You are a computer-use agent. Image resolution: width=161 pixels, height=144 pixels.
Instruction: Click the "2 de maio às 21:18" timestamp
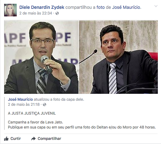pyautogui.click(x=24, y=105)
